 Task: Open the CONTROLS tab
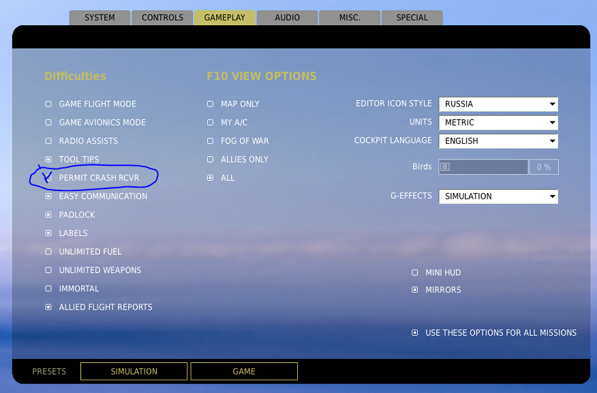coord(162,18)
